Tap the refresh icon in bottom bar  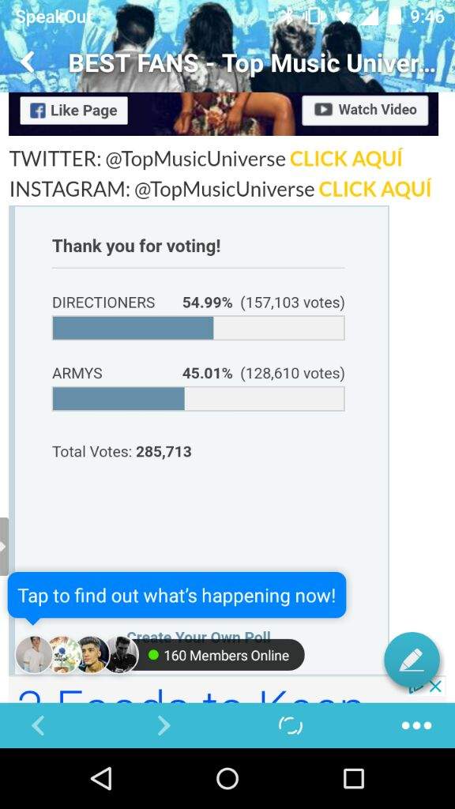(x=291, y=725)
